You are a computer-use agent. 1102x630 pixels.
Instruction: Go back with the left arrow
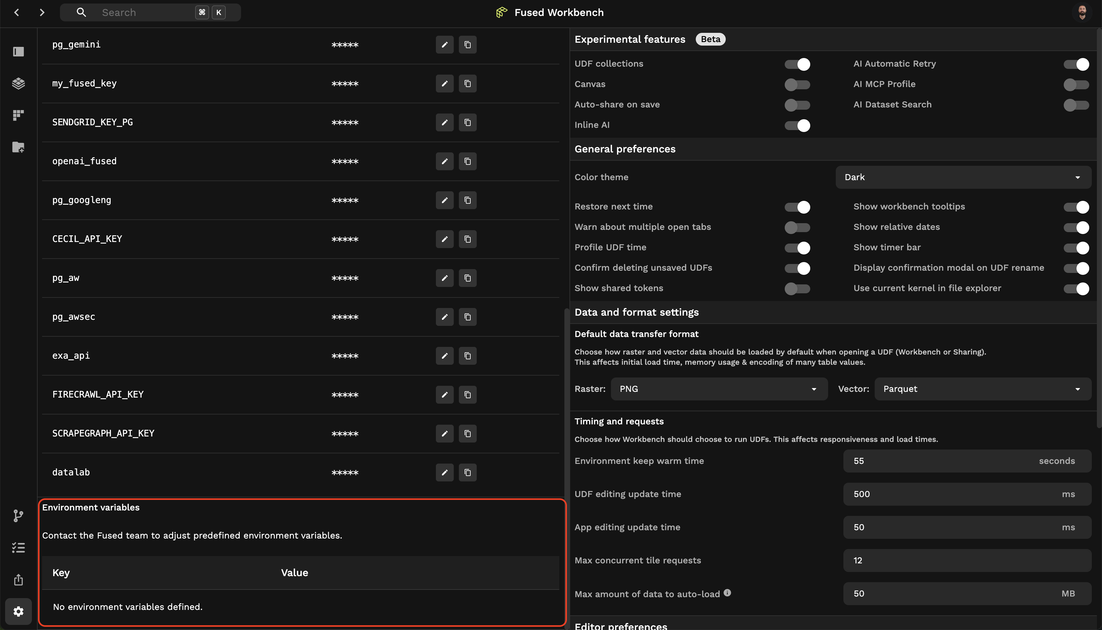click(17, 12)
